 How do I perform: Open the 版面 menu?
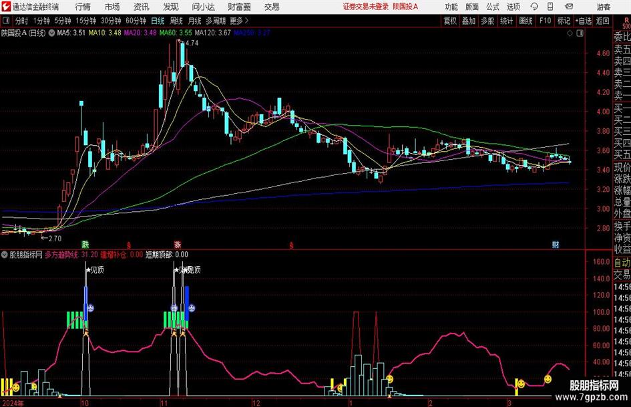472,7
